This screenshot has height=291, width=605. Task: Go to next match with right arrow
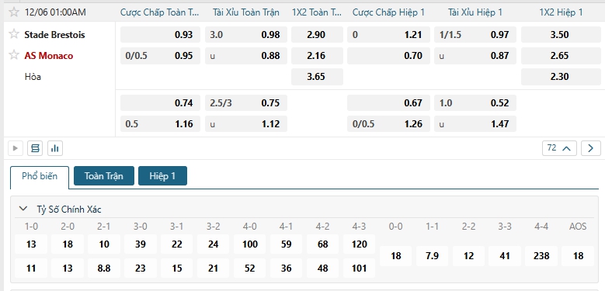click(591, 148)
